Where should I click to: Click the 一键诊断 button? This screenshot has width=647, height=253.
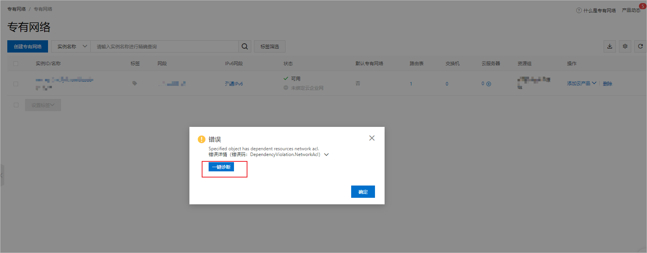pyautogui.click(x=221, y=167)
